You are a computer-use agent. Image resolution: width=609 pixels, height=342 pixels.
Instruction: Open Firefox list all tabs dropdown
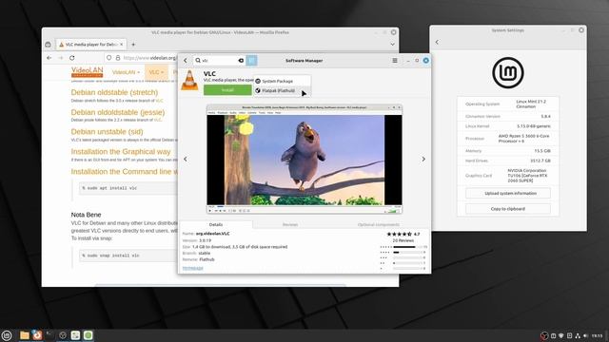[x=392, y=45]
